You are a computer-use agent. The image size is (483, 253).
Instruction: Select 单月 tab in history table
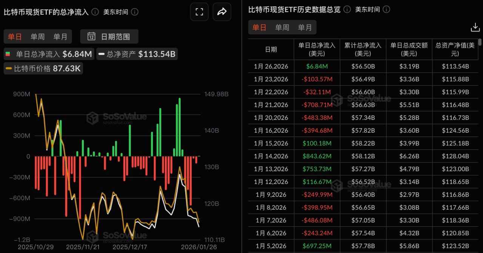[305, 27]
